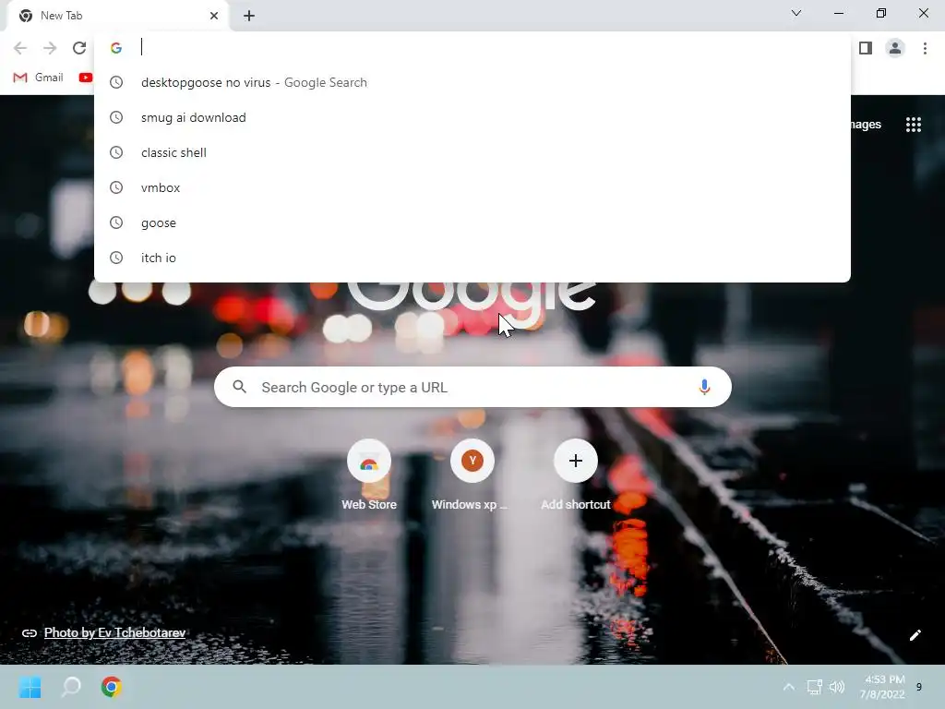The height and width of the screenshot is (709, 945).
Task: Click the Google G icon in address bar
Action: coord(116,48)
